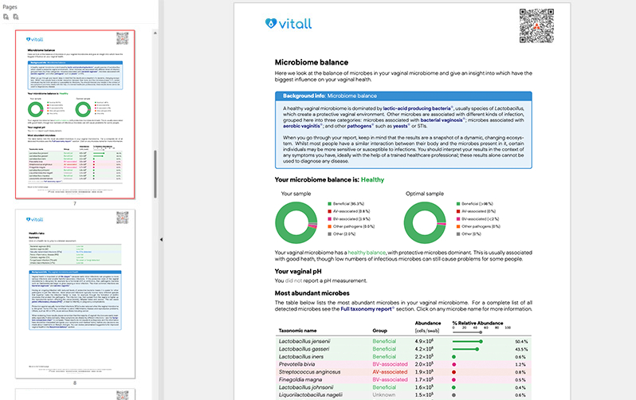This screenshot has height=400, width=636.
Task: Open Lactobacillus jensenii microbe details
Action: point(304,341)
